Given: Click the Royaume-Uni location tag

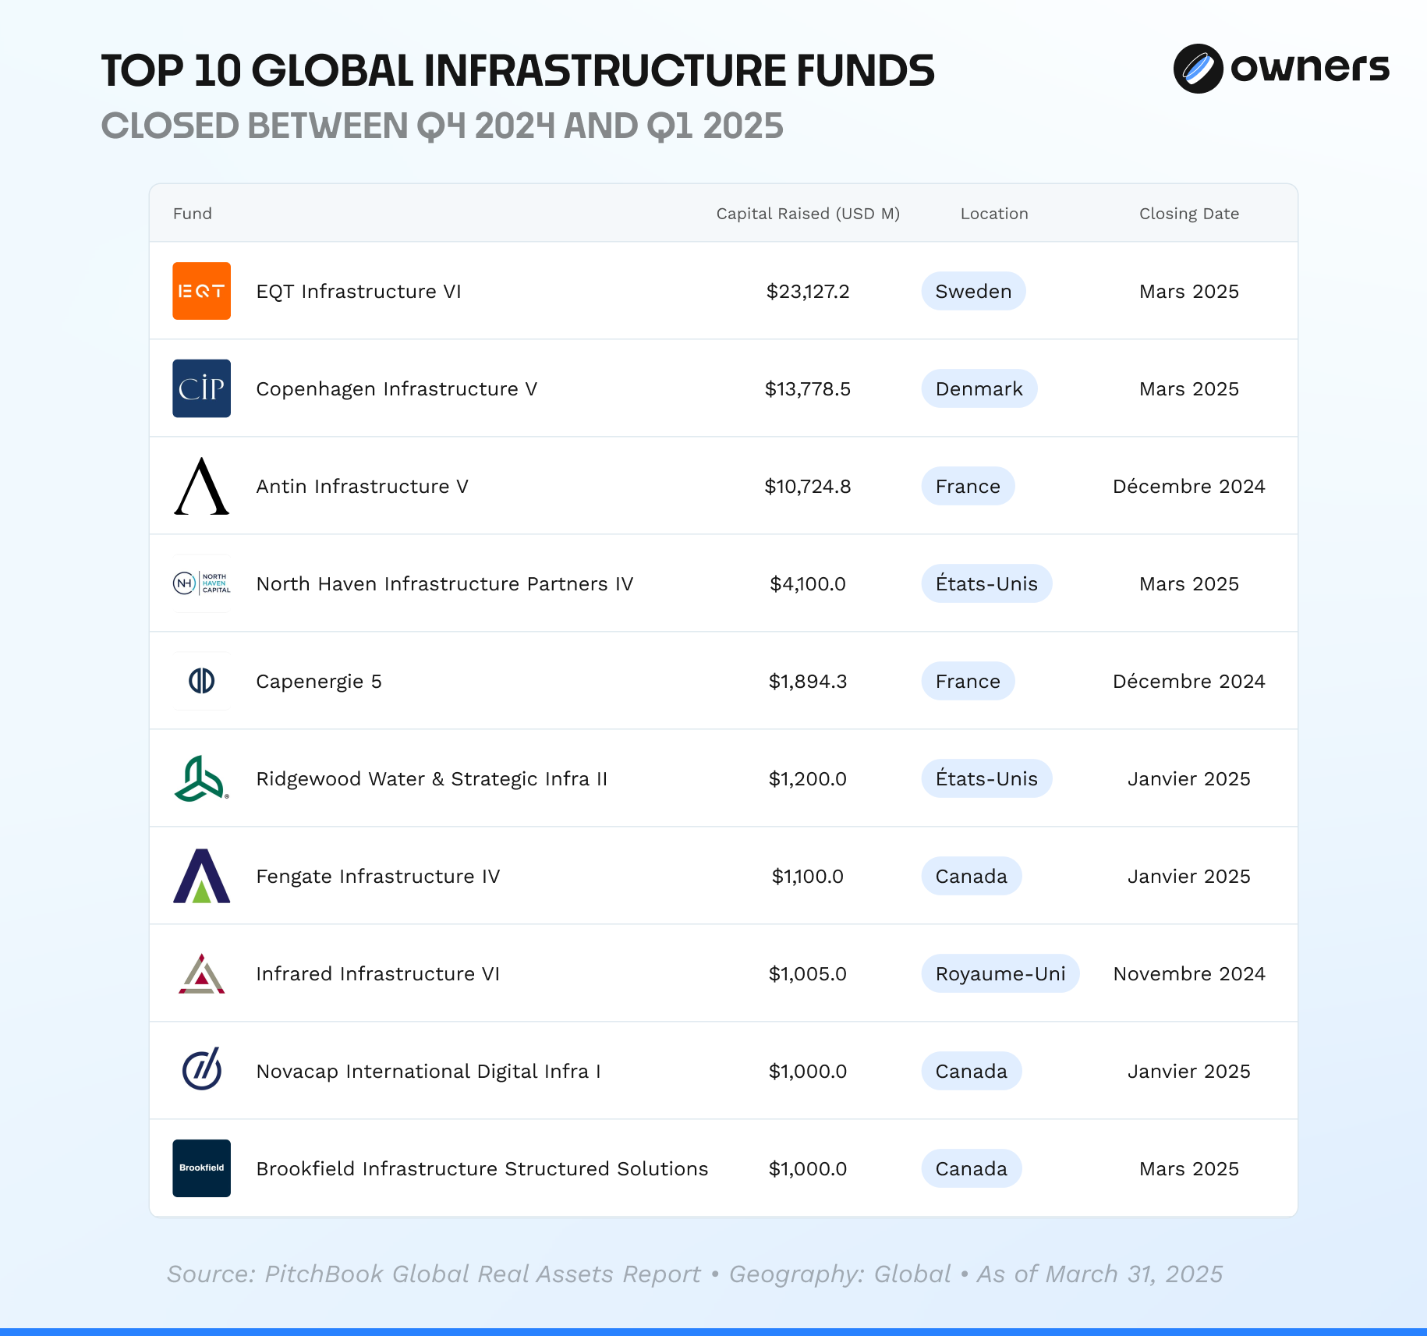Looking at the screenshot, I should tap(1000, 973).
